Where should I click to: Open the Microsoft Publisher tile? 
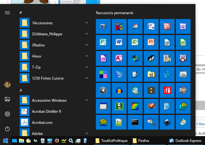click(103, 42)
